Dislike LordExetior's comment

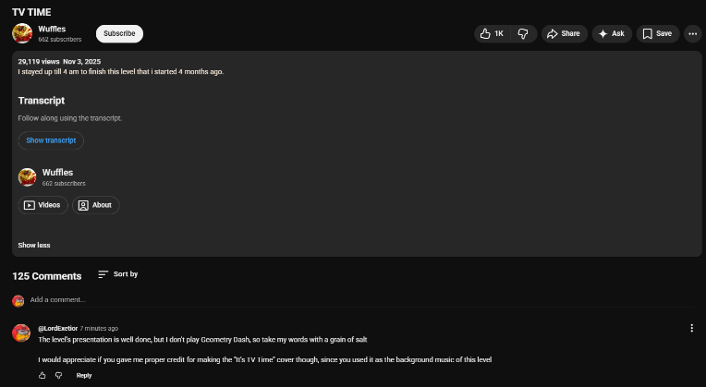pyautogui.click(x=58, y=375)
